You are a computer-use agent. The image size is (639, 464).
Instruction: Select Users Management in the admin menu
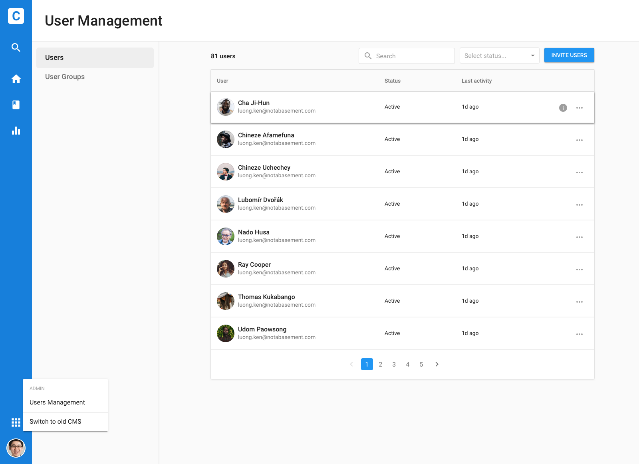[57, 403]
